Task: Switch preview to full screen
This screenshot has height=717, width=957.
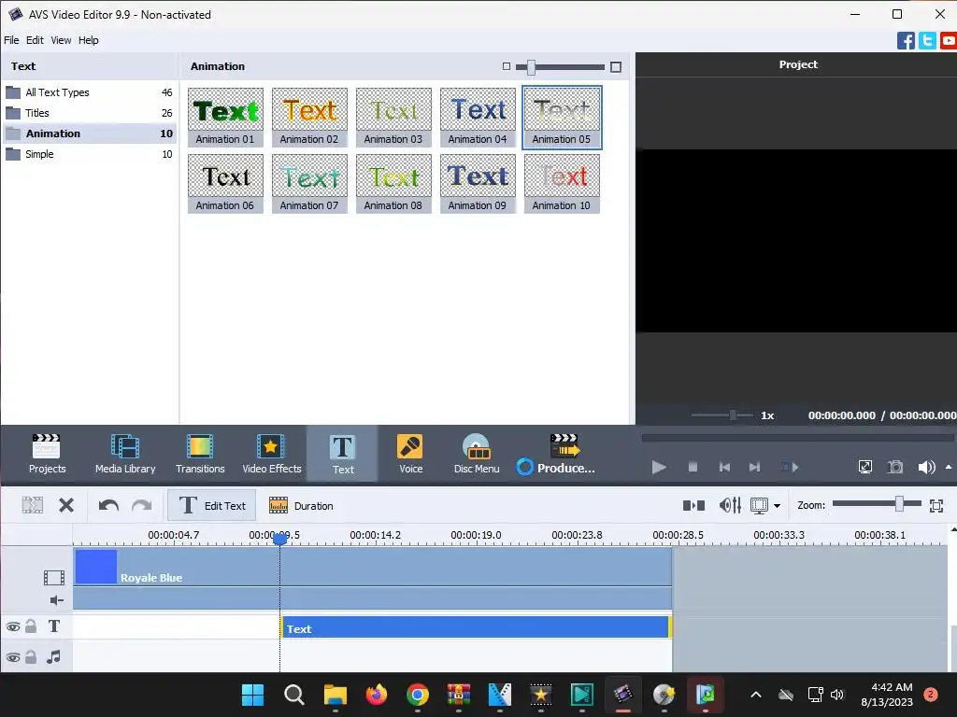Action: click(x=864, y=467)
